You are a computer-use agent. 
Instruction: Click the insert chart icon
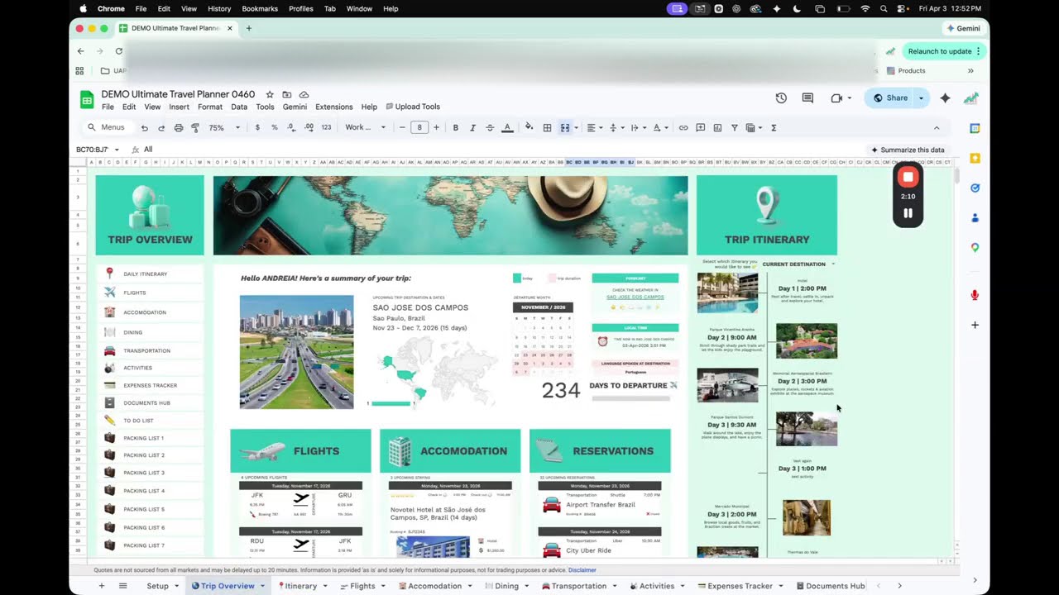pos(717,128)
